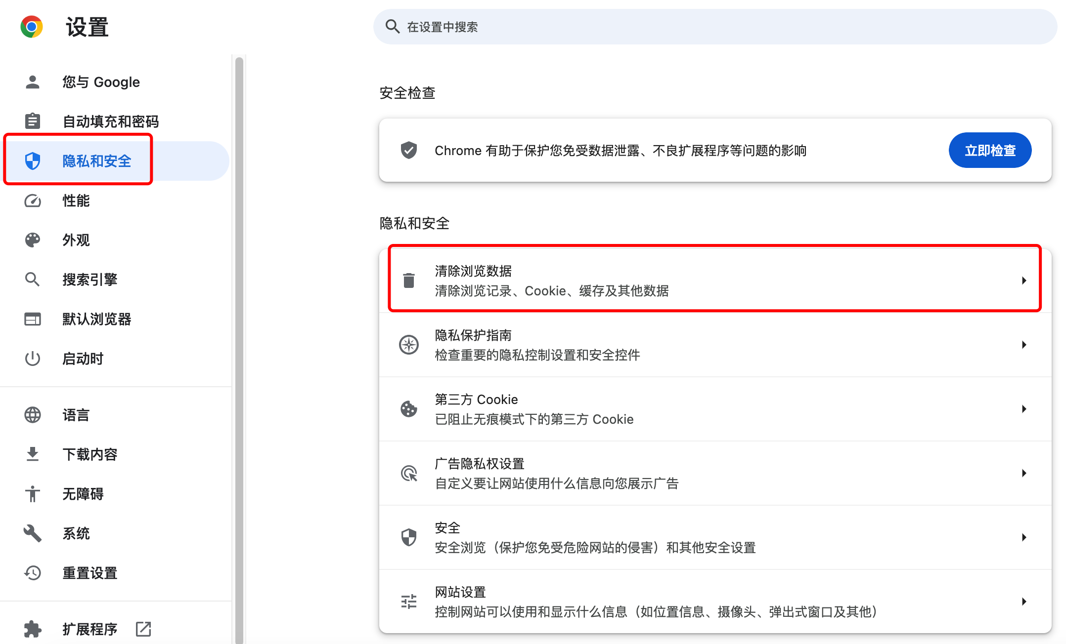Screen dimensions: 1066x644
Task: Click the 立即检查 button
Action: (x=990, y=150)
